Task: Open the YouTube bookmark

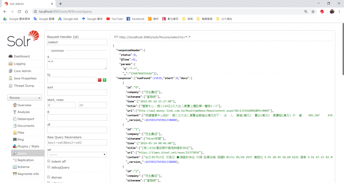Action: click(115, 19)
